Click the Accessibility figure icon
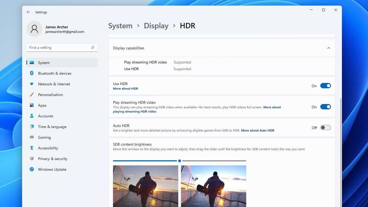Viewport: 368px width, 207px height. tap(32, 148)
